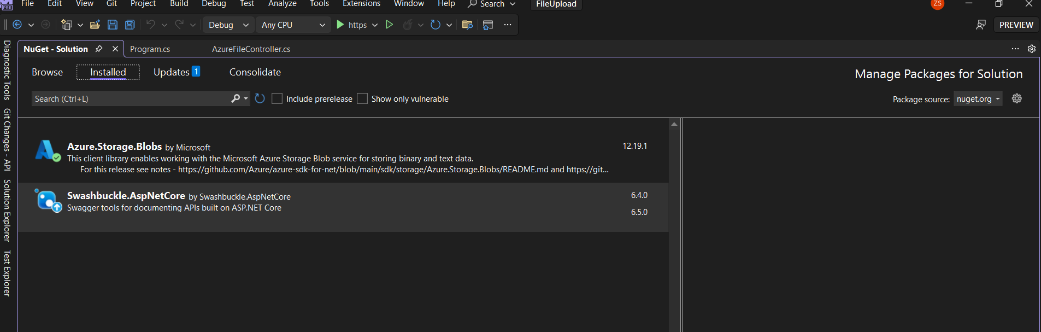Click the 6.5.0 available version for Swashbuckle
This screenshot has width=1041, height=332.
click(x=639, y=212)
